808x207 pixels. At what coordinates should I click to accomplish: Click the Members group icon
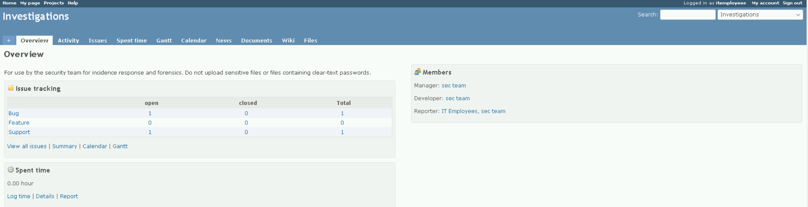(x=417, y=72)
